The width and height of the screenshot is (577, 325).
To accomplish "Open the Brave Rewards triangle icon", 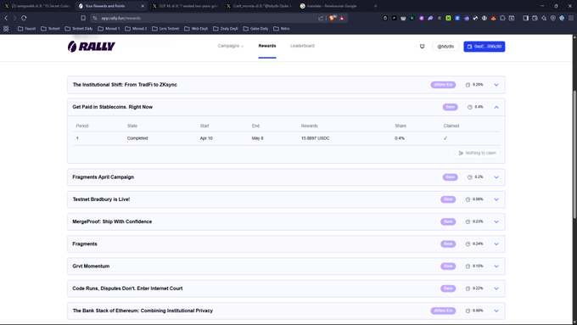I will [x=342, y=18].
